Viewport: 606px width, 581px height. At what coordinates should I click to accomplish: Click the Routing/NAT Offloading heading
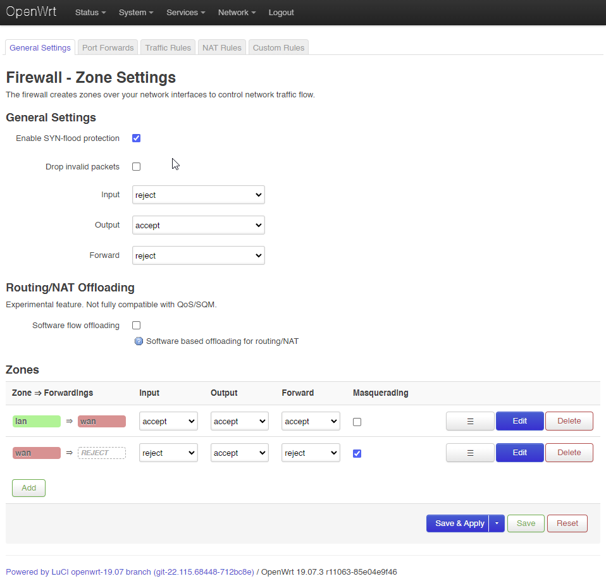pos(70,288)
